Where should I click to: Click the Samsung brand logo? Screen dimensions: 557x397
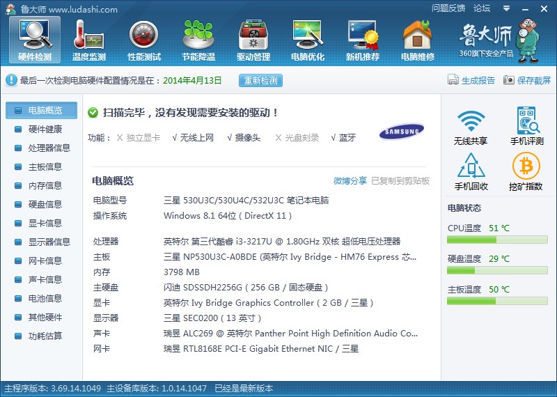click(x=402, y=132)
